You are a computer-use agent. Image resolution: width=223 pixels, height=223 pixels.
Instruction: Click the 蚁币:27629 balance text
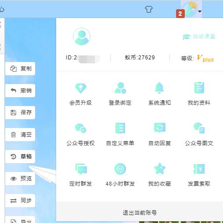[140, 58]
